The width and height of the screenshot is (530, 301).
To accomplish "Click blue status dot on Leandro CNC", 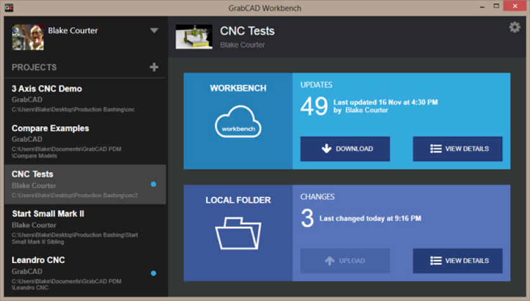I will [153, 273].
